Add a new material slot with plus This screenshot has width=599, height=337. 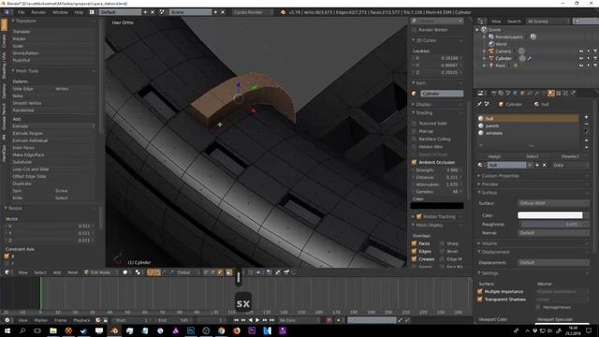click(x=586, y=117)
